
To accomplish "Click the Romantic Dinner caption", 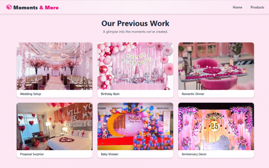I will point(193,94).
